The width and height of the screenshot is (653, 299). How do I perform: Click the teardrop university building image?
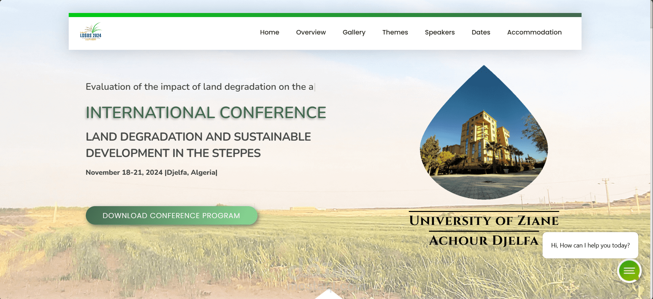[484, 132]
